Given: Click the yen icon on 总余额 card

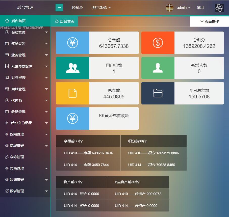Looking at the screenshot, I should pyautogui.click(x=72, y=43).
